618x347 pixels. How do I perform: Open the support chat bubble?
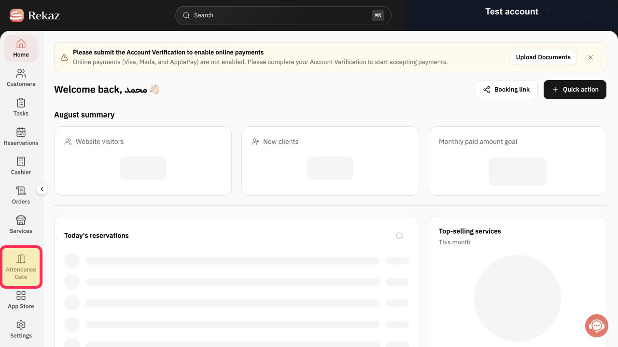596,326
